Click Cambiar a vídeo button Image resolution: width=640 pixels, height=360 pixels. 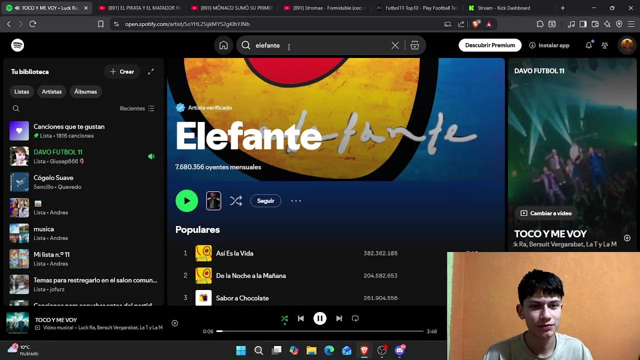click(x=546, y=213)
